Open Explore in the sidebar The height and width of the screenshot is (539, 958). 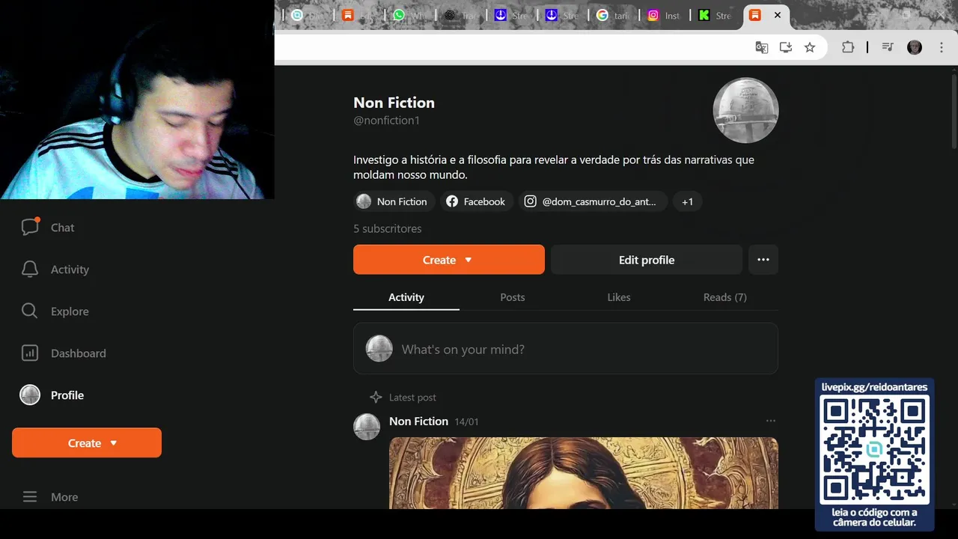[55, 311]
